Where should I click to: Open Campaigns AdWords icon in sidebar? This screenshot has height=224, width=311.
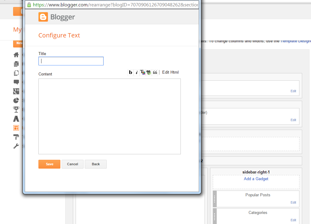point(16,119)
